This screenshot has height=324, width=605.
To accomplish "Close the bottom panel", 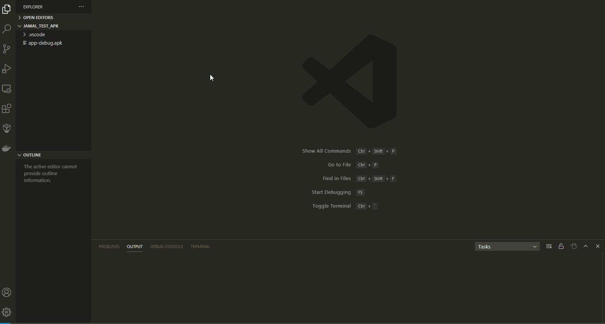I will [598, 246].
